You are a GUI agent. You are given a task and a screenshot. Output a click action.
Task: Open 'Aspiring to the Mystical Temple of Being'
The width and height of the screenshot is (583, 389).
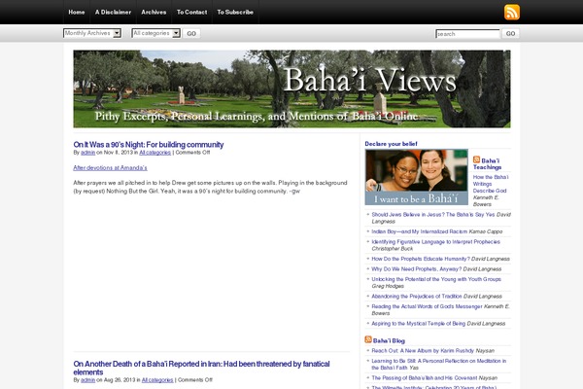[419, 324]
